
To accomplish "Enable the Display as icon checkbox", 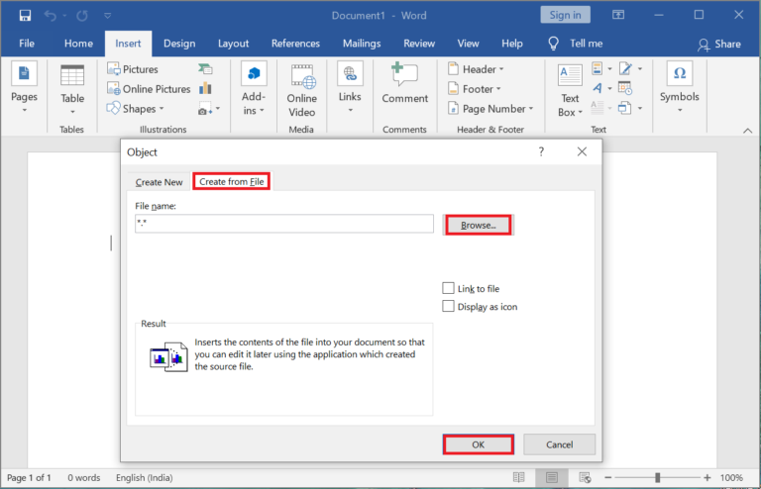I will coord(448,306).
